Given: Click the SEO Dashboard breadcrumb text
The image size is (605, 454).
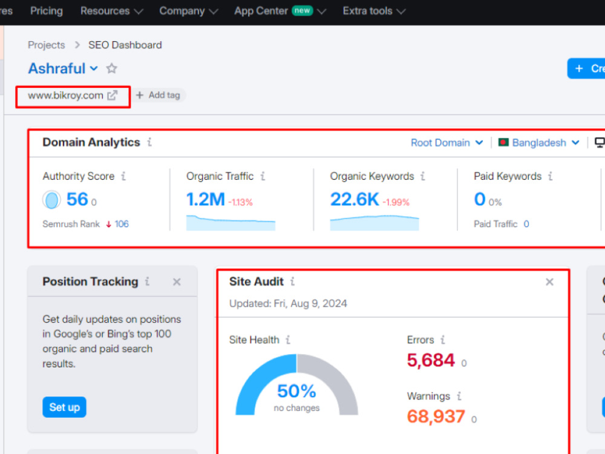Looking at the screenshot, I should 125,45.
